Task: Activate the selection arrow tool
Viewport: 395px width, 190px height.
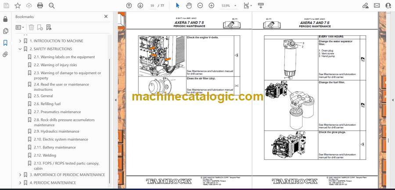Action: 178,6
